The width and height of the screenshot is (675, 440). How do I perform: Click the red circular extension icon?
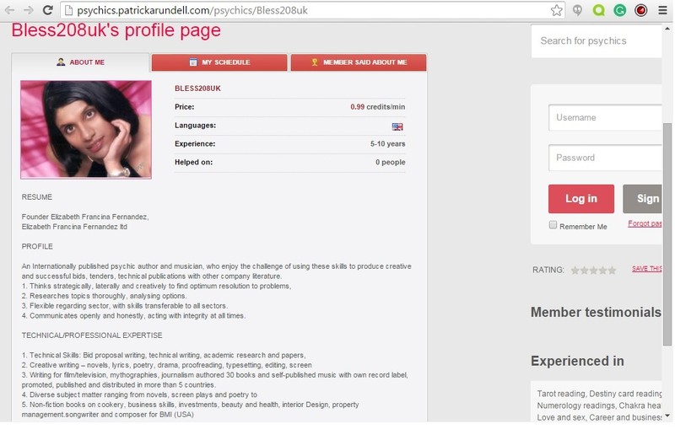click(x=640, y=10)
